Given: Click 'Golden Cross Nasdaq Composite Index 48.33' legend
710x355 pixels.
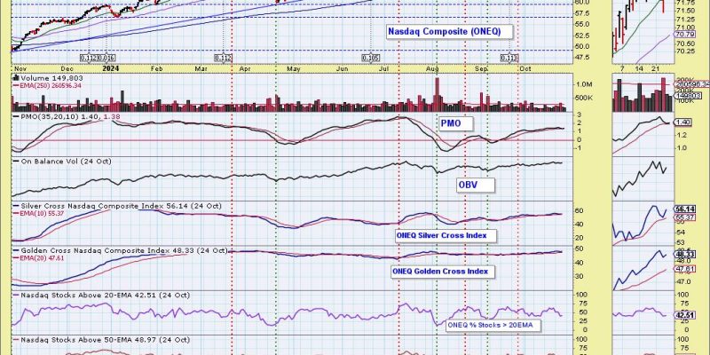Looking at the screenshot, I should point(120,250).
